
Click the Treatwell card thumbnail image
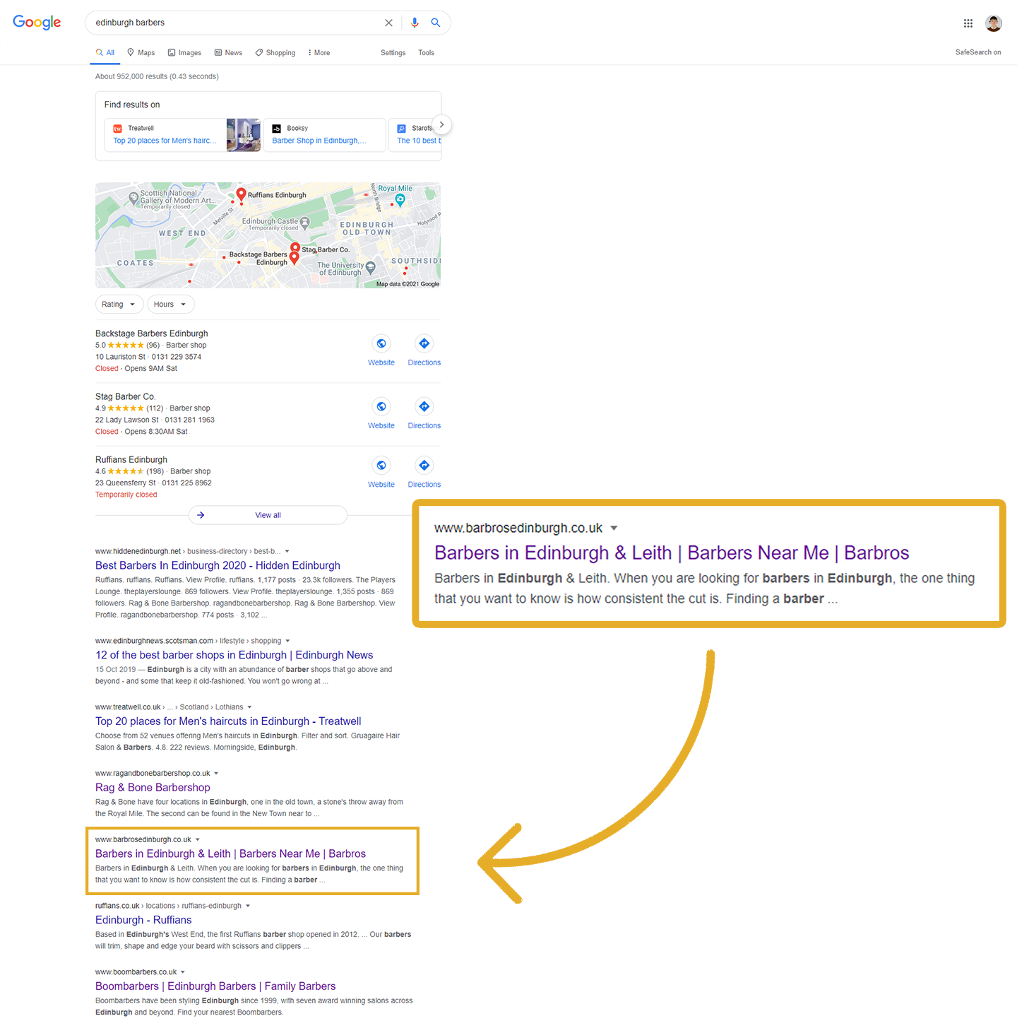tap(244, 135)
